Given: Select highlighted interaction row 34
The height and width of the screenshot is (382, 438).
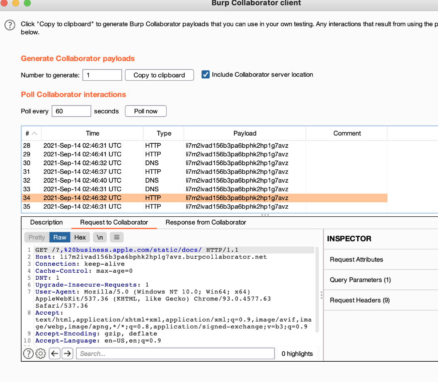Looking at the screenshot, I should 204,198.
